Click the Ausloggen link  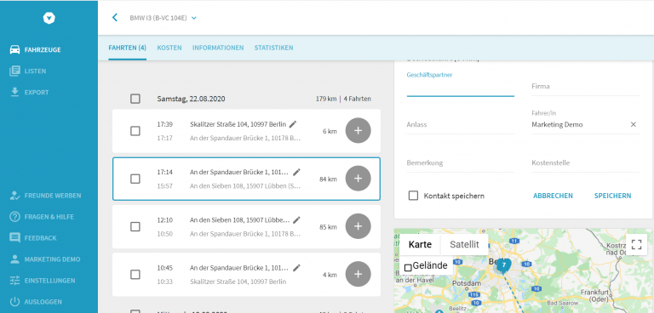point(43,302)
